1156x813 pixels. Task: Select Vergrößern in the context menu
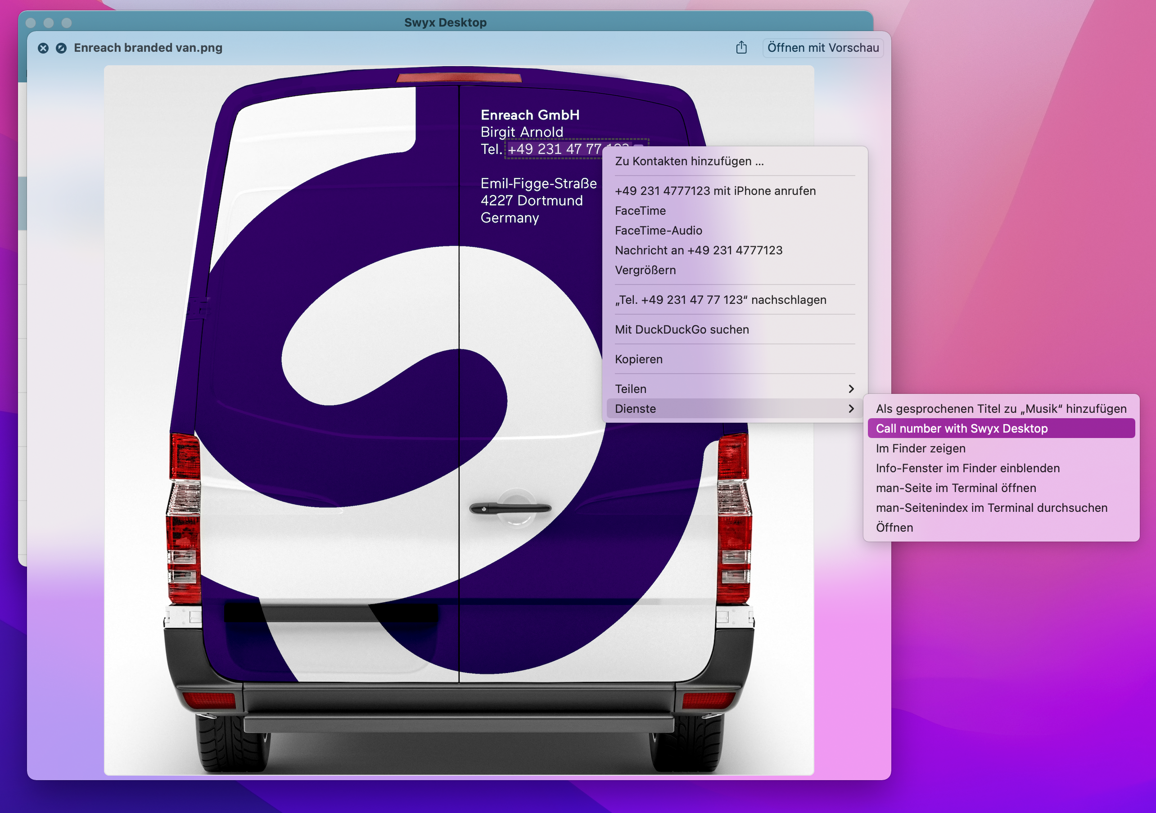pyautogui.click(x=645, y=271)
